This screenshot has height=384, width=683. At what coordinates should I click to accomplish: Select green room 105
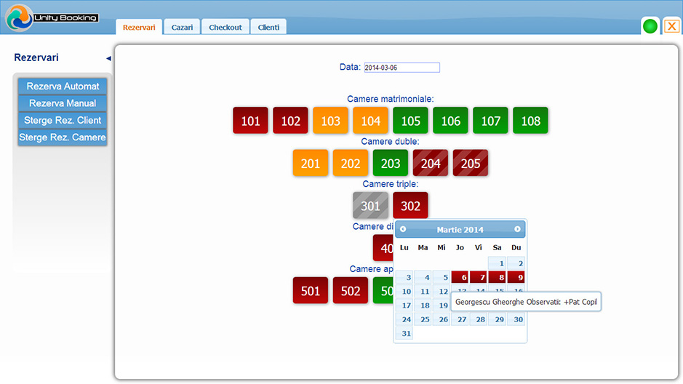coord(410,121)
